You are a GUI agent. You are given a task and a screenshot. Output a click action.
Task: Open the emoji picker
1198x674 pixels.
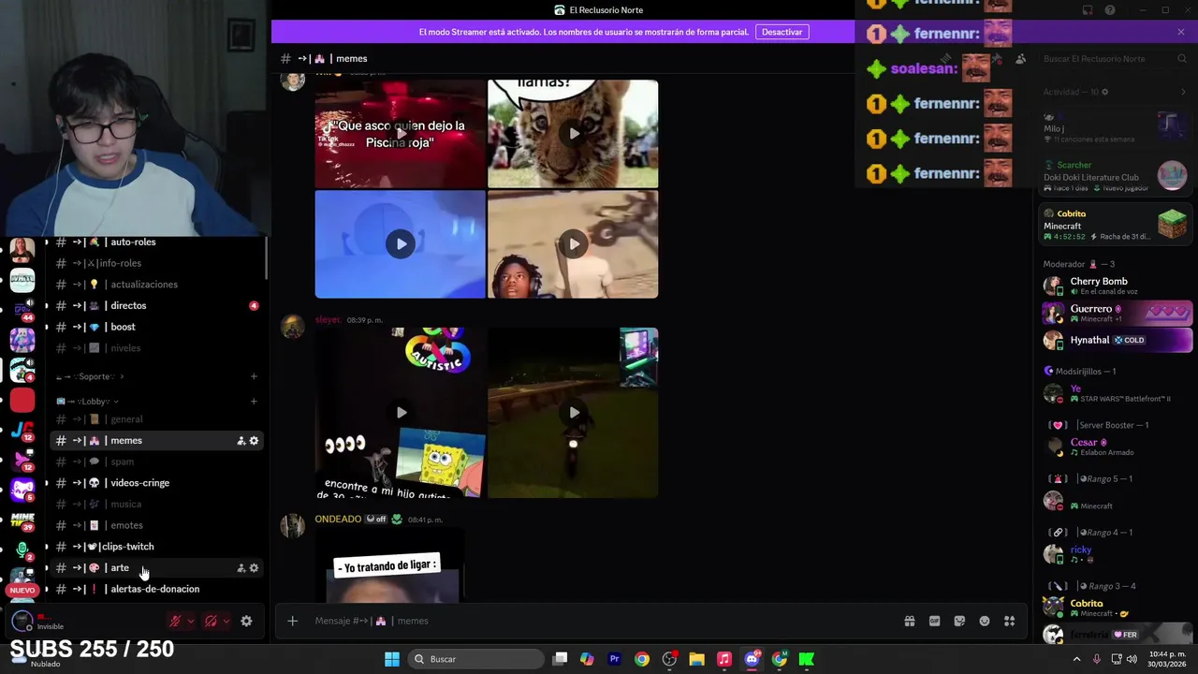[985, 621]
